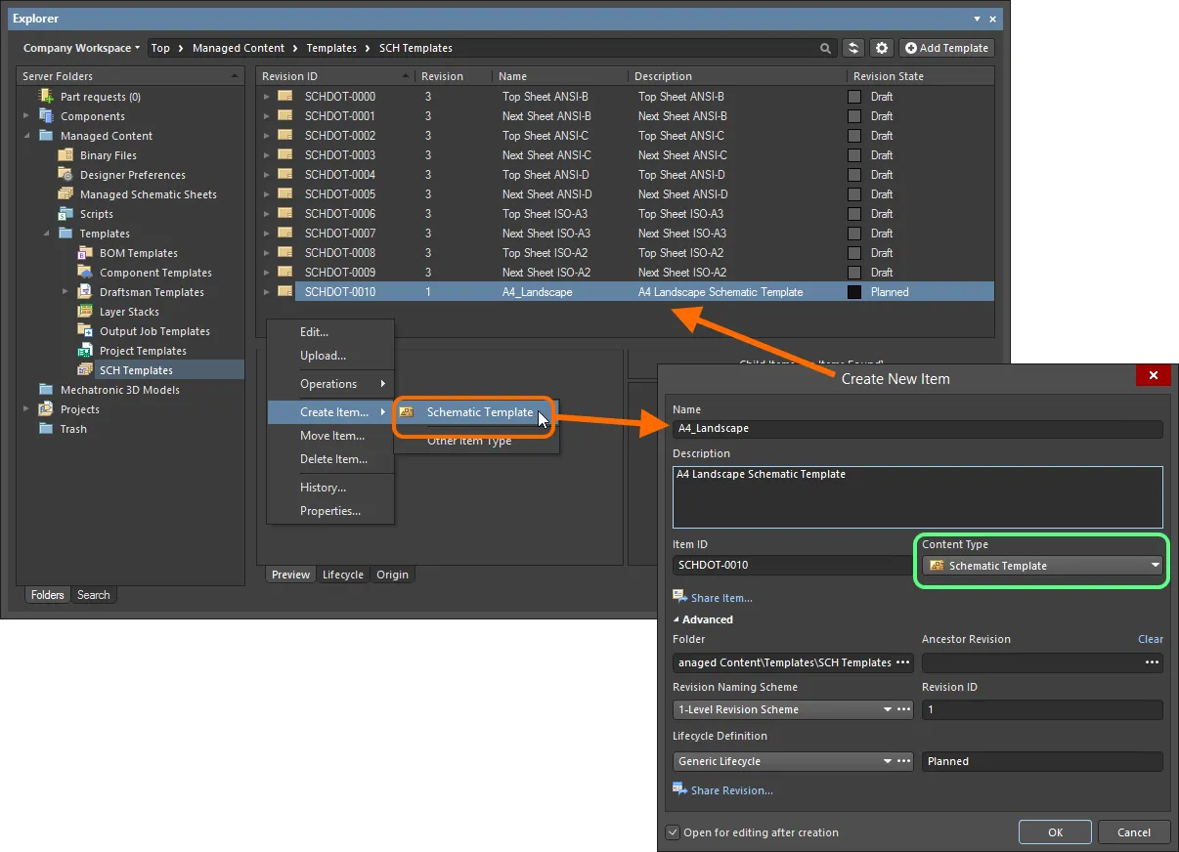Click the search magnifier icon in the breadcrumb bar
Image resolution: width=1179 pixels, height=852 pixels.
(827, 48)
